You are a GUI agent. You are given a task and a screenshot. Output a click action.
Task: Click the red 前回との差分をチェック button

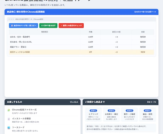pyautogui.click(x=71, y=25)
